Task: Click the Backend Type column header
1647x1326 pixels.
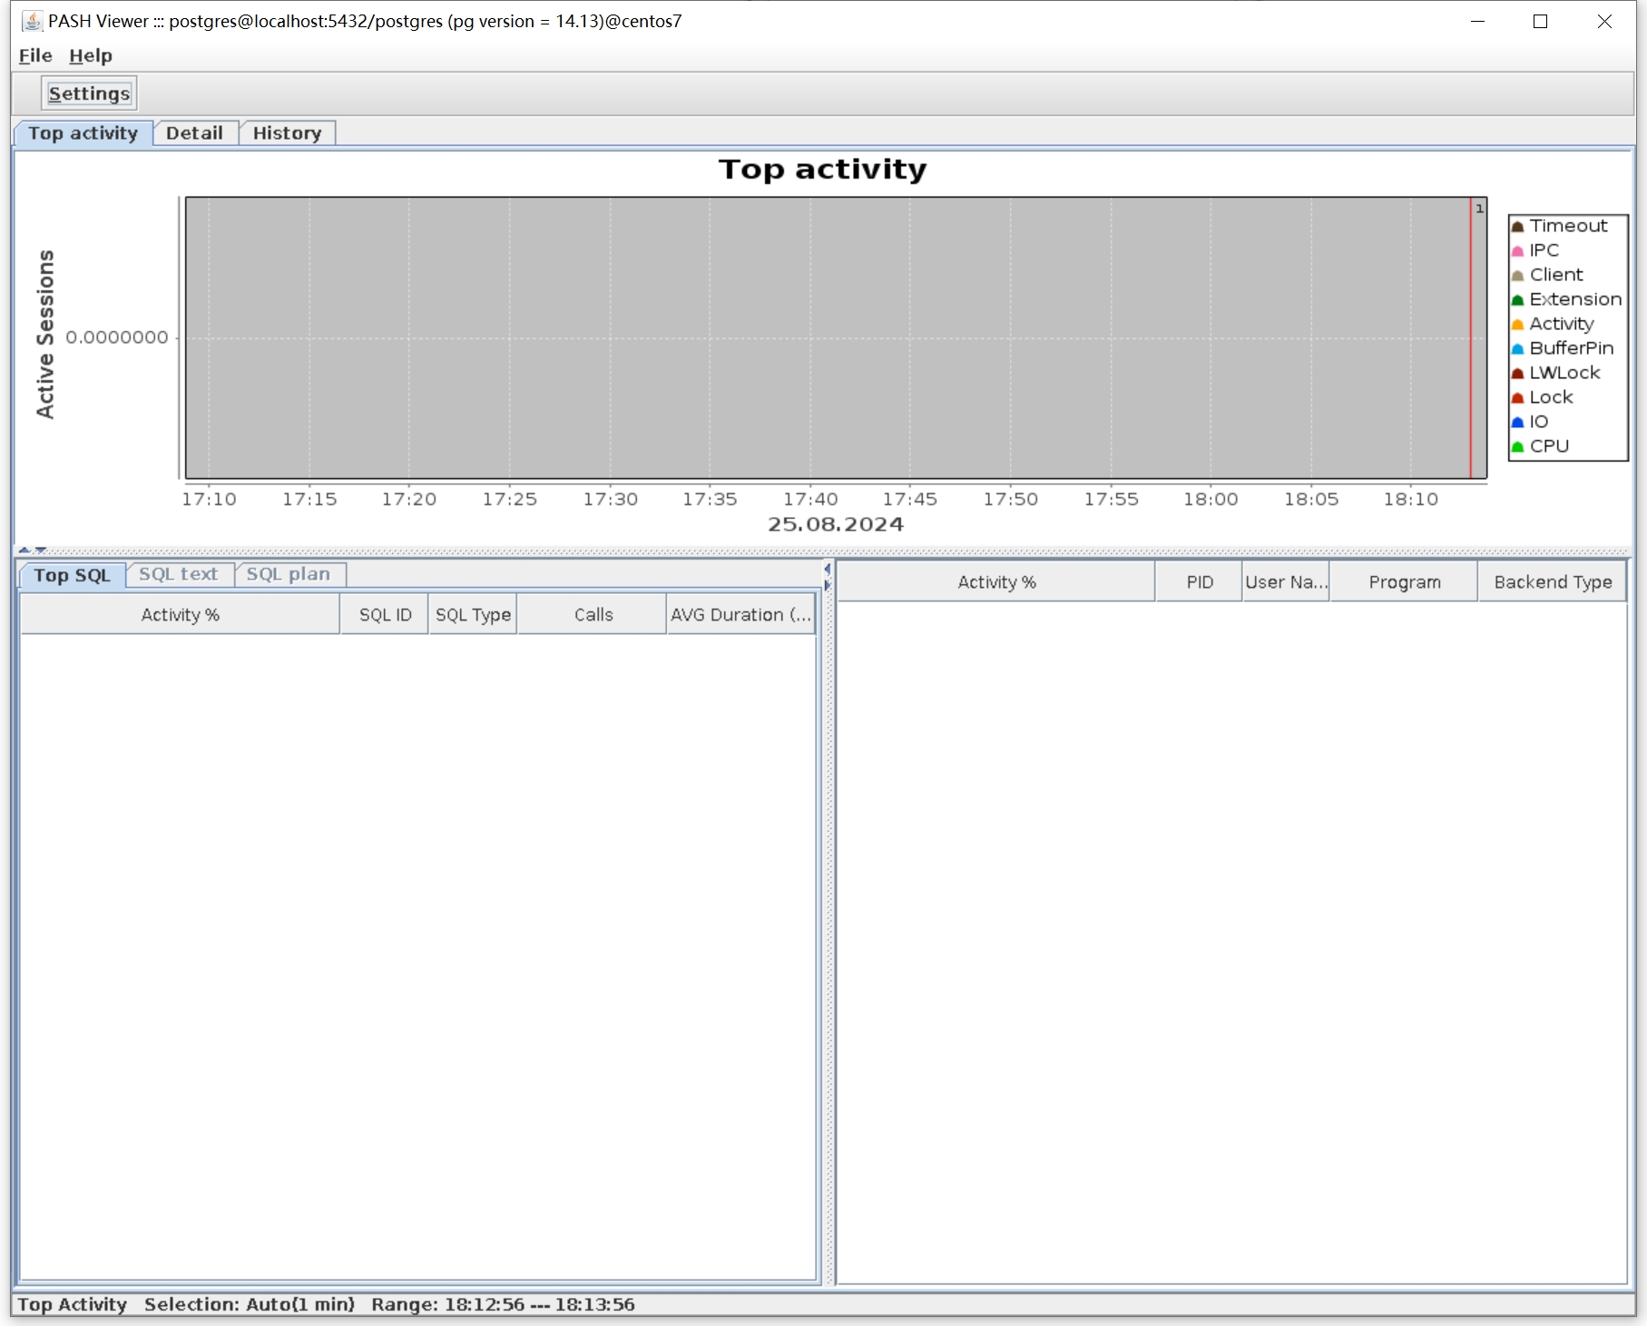Action: click(1553, 582)
